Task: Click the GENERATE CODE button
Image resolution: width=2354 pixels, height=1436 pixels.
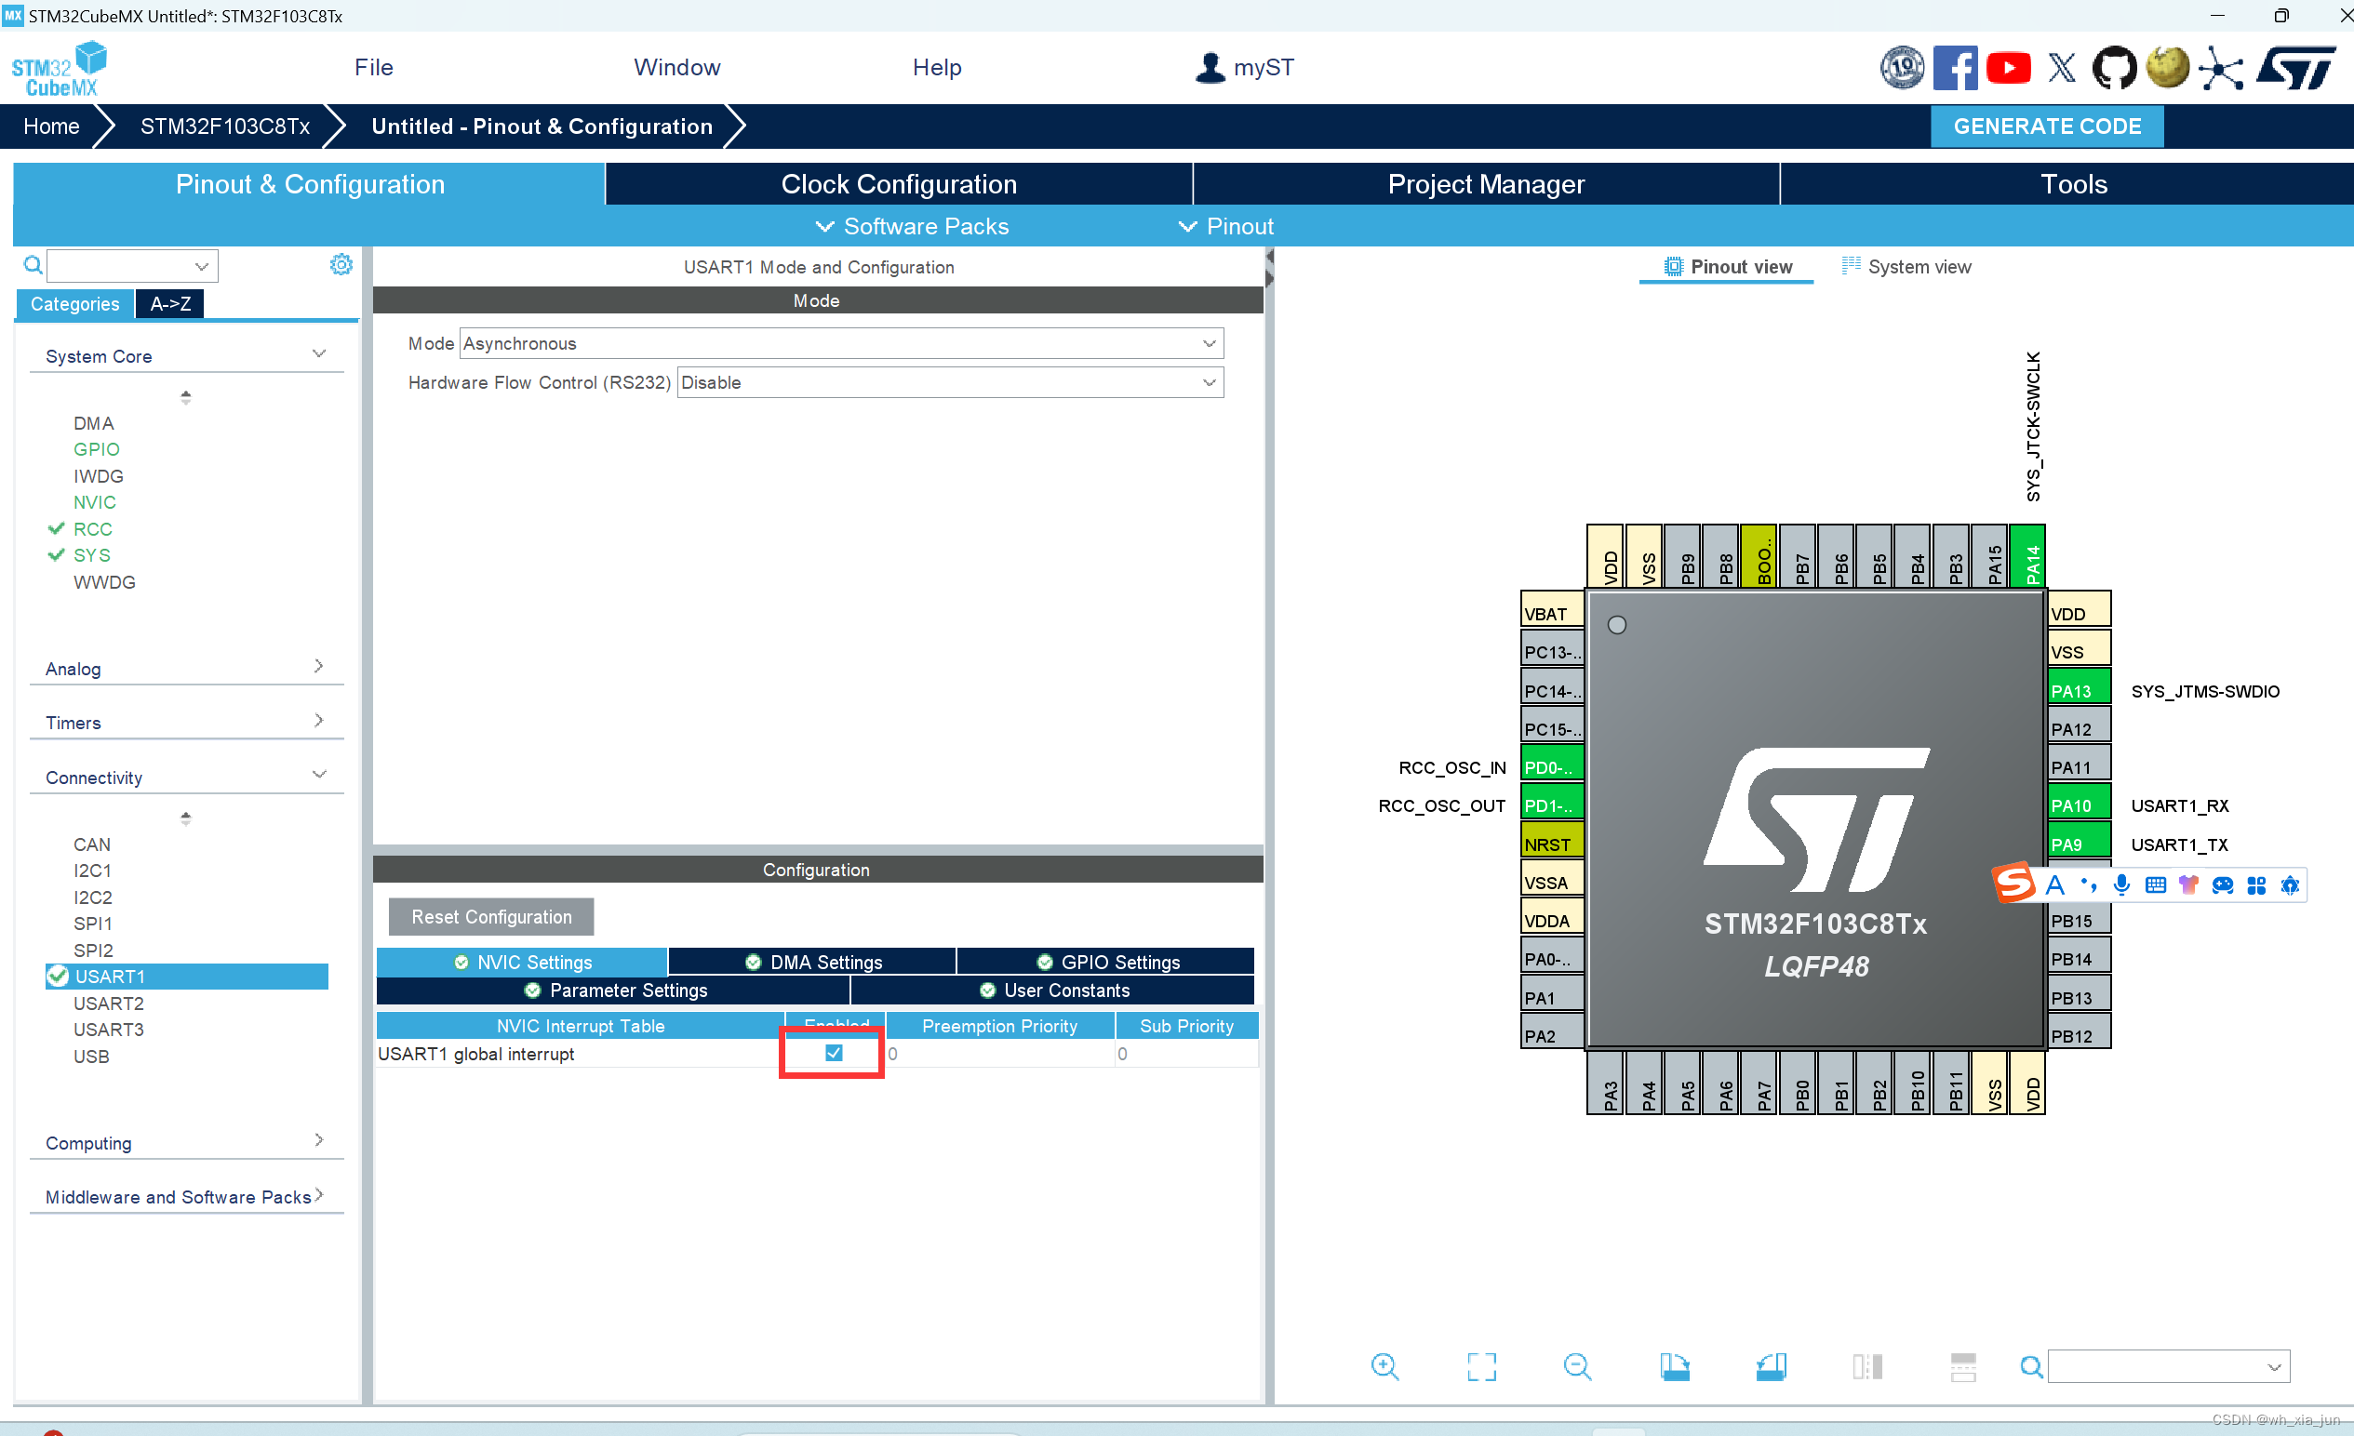Action: coord(2045,126)
